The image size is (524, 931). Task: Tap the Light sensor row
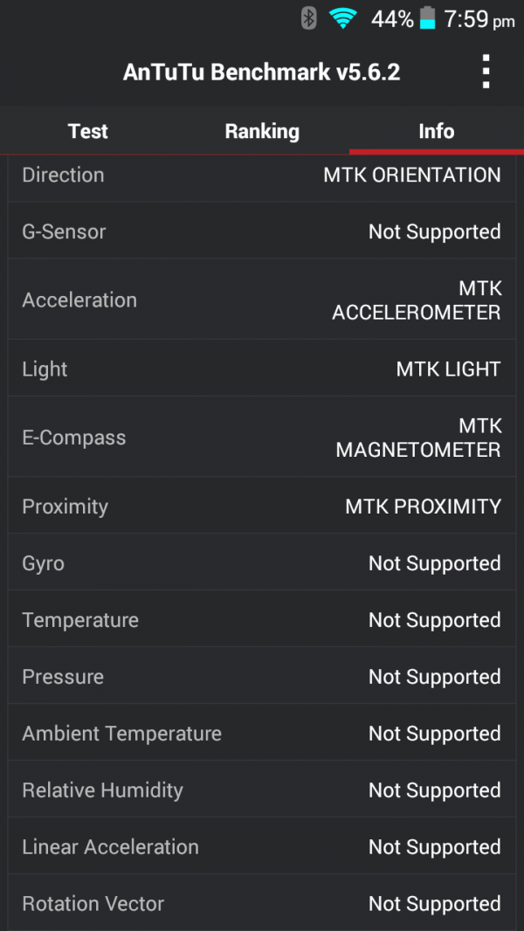262,369
